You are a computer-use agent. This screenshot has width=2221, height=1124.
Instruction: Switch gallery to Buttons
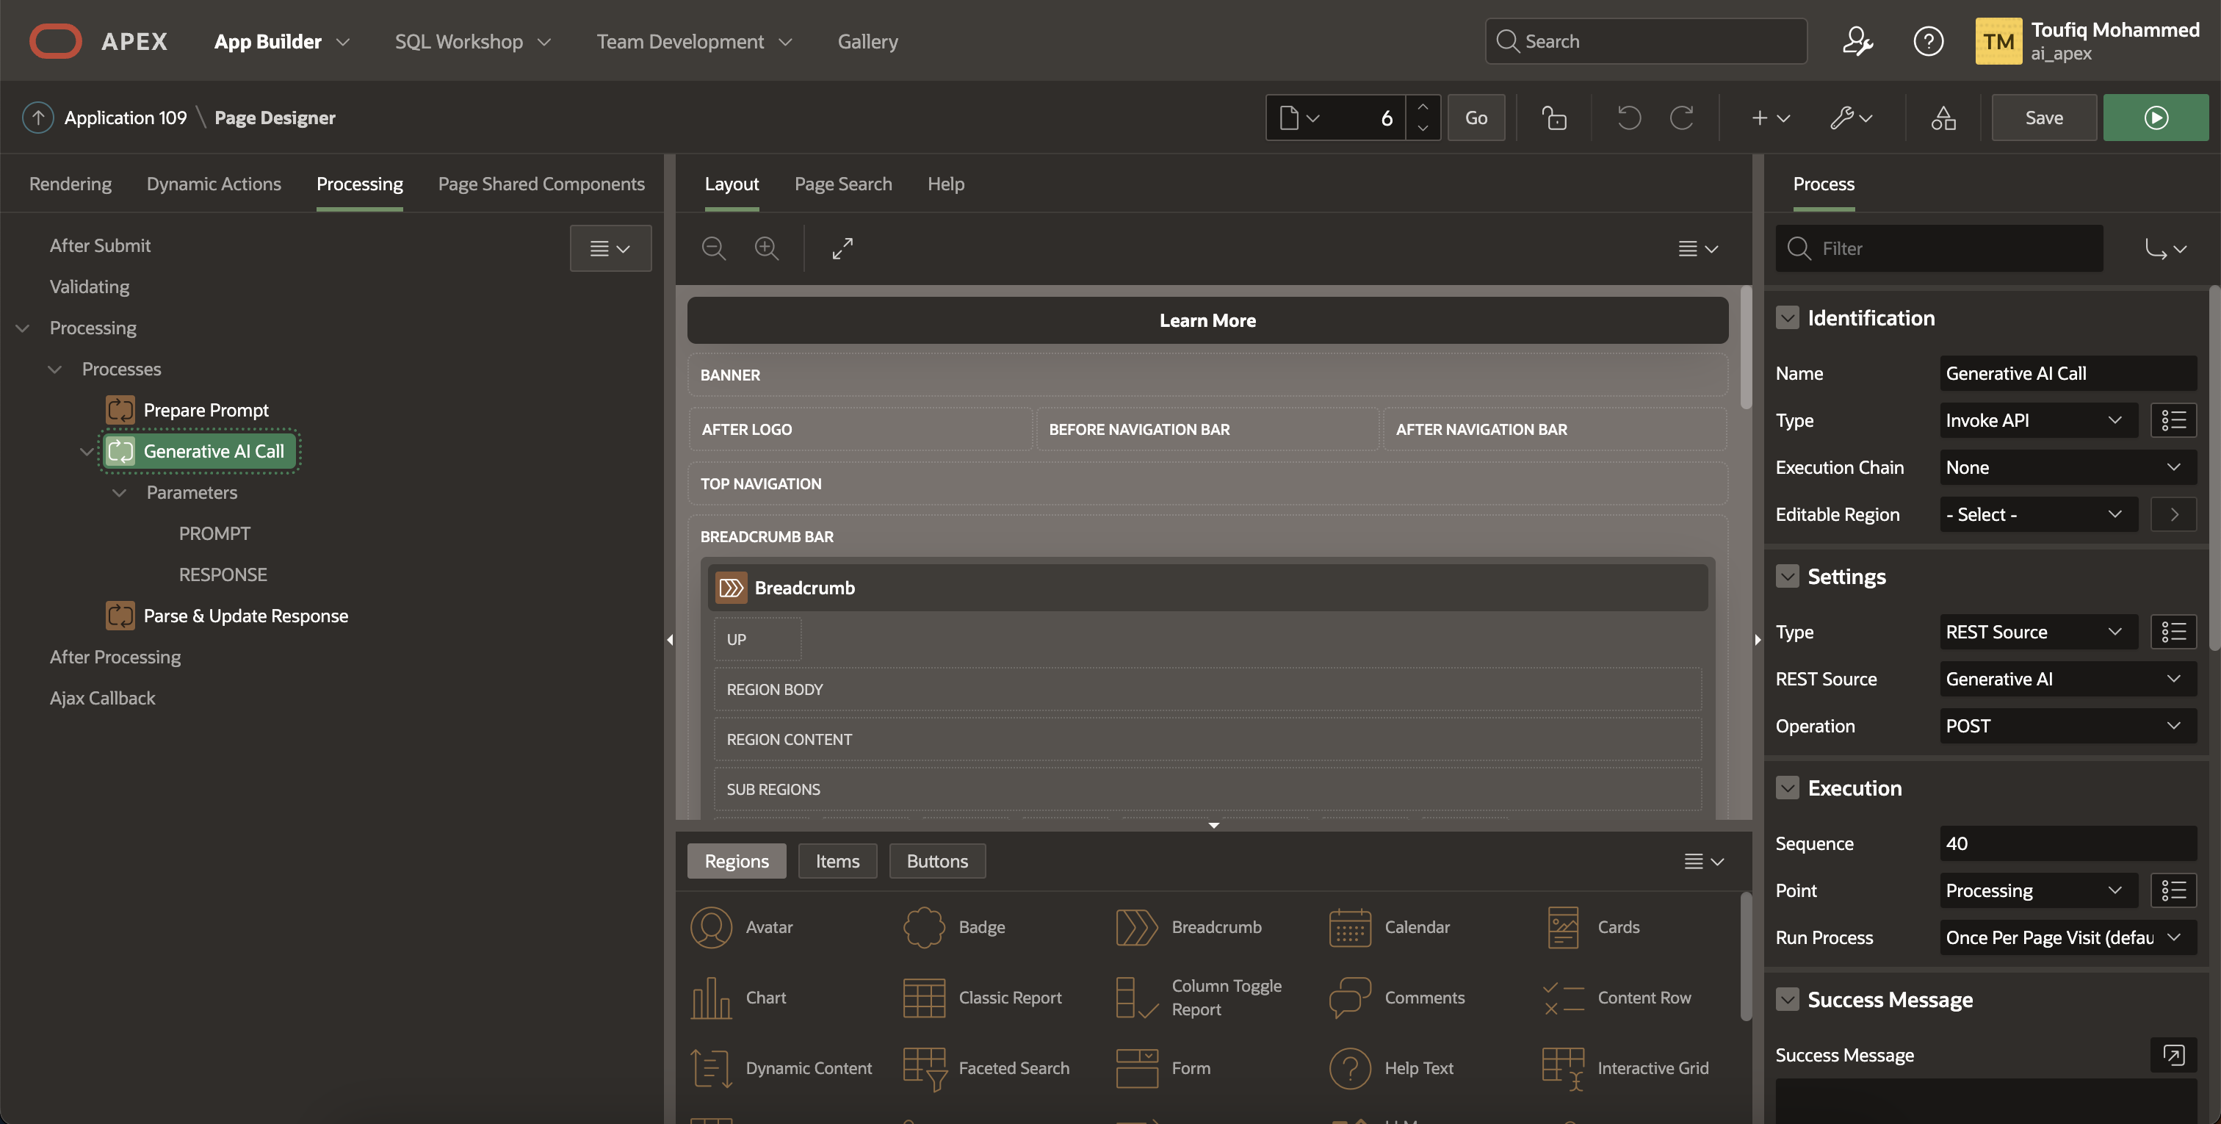[x=936, y=861]
